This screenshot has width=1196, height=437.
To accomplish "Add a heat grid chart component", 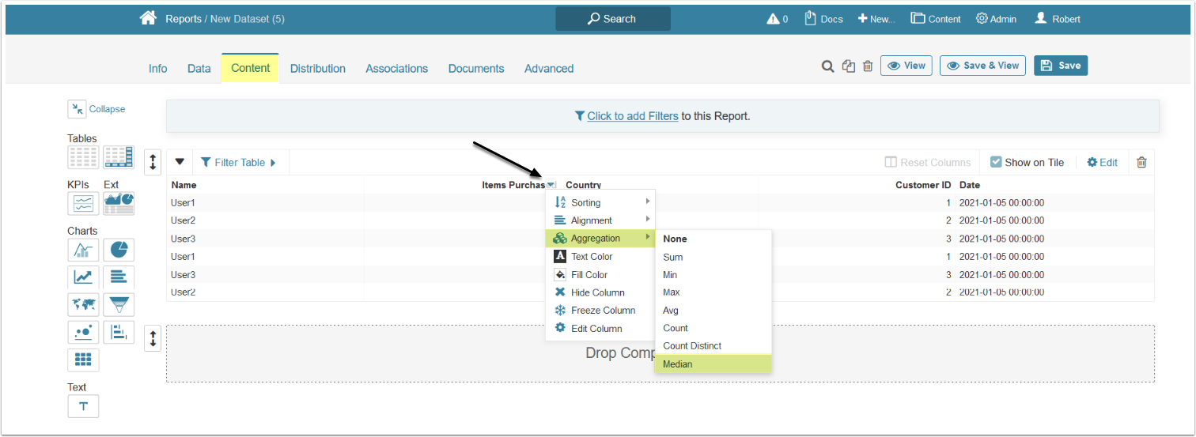I will [x=83, y=360].
